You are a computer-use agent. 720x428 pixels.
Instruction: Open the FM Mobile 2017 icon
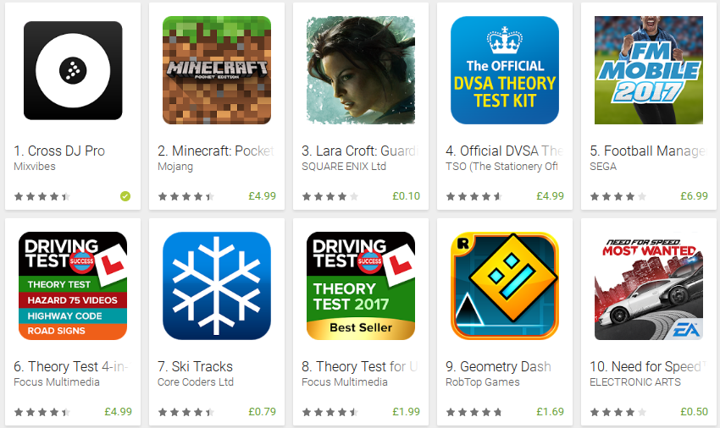click(648, 70)
